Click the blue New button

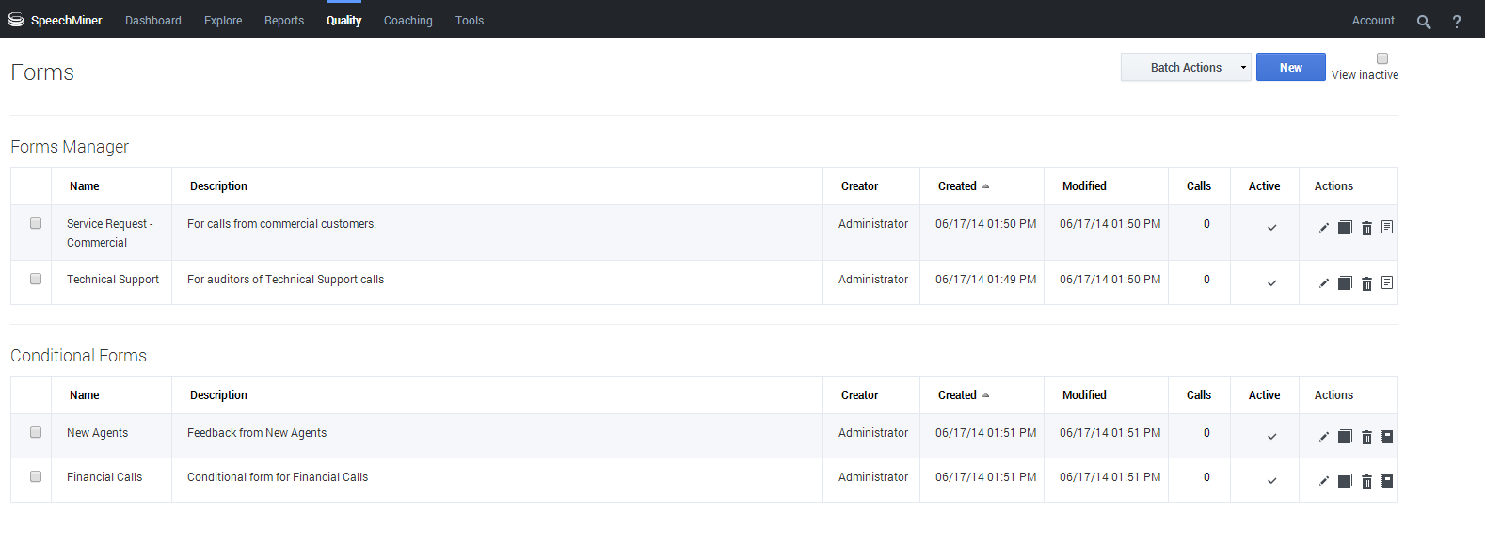(1290, 67)
